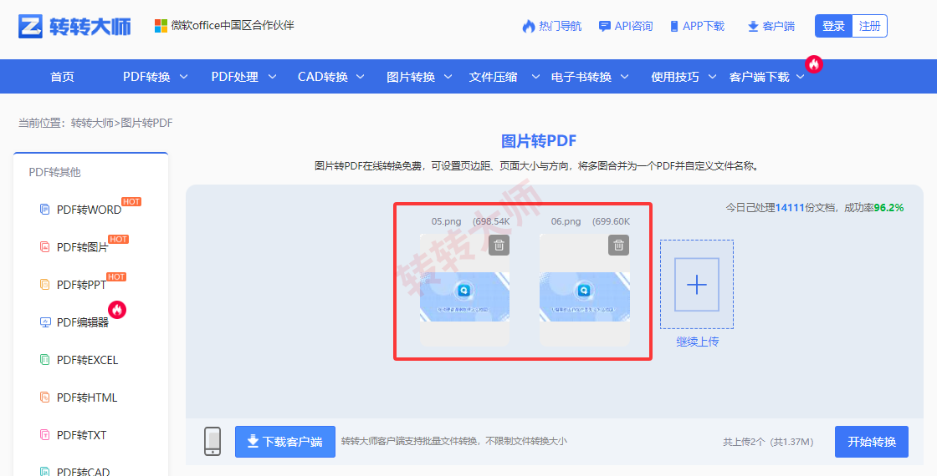Click the 05.png file name
The image size is (937, 476).
[x=447, y=221]
